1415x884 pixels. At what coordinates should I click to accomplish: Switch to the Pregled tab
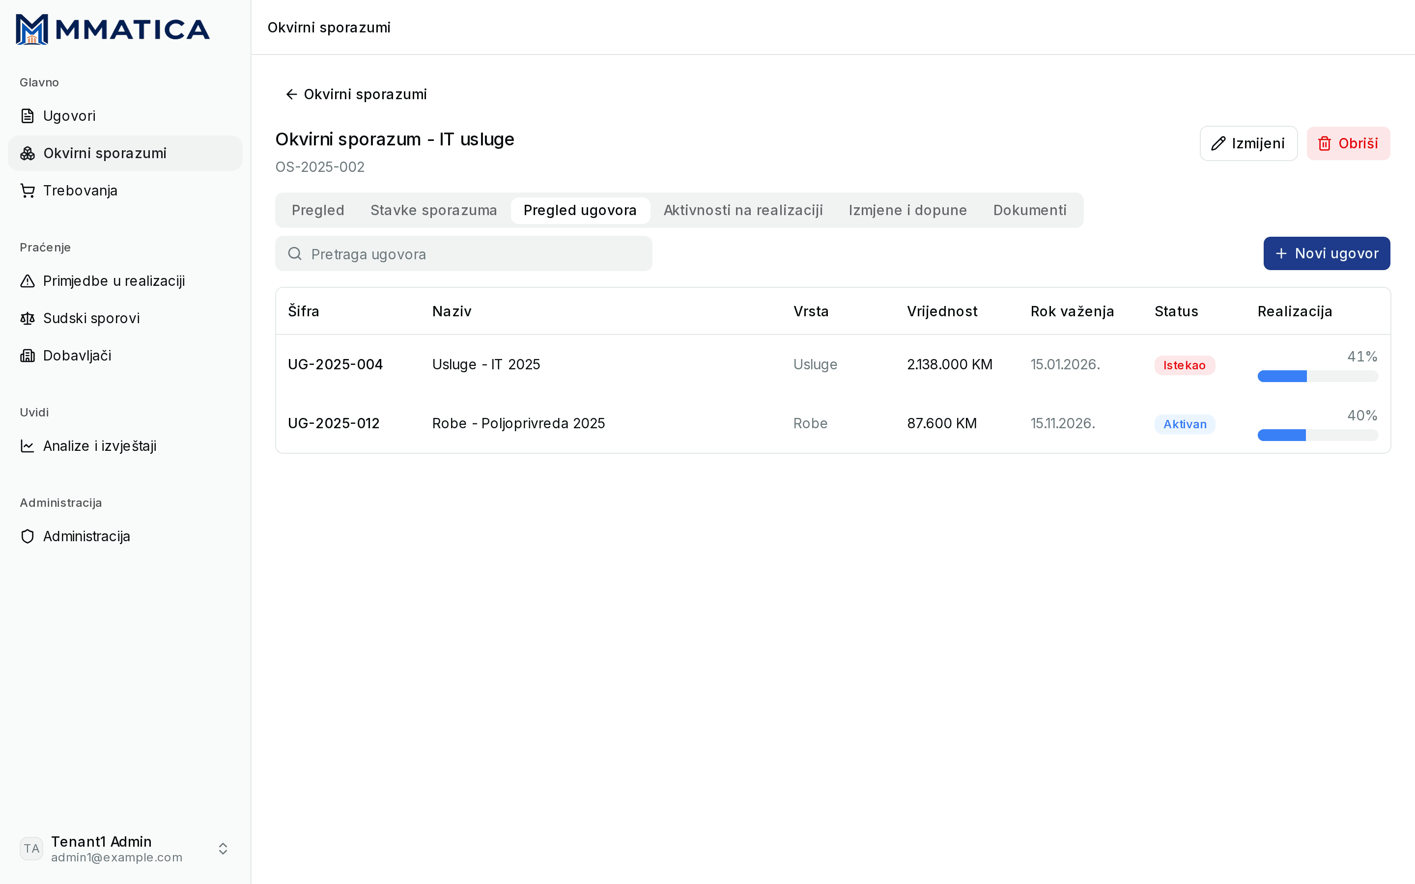(x=317, y=211)
